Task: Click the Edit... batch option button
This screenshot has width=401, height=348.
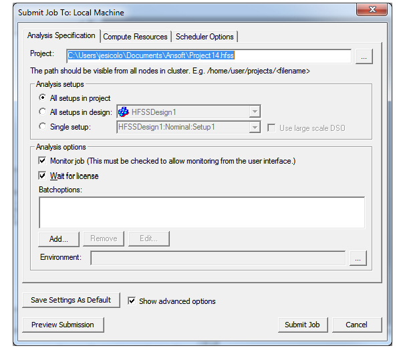Action: point(148,238)
